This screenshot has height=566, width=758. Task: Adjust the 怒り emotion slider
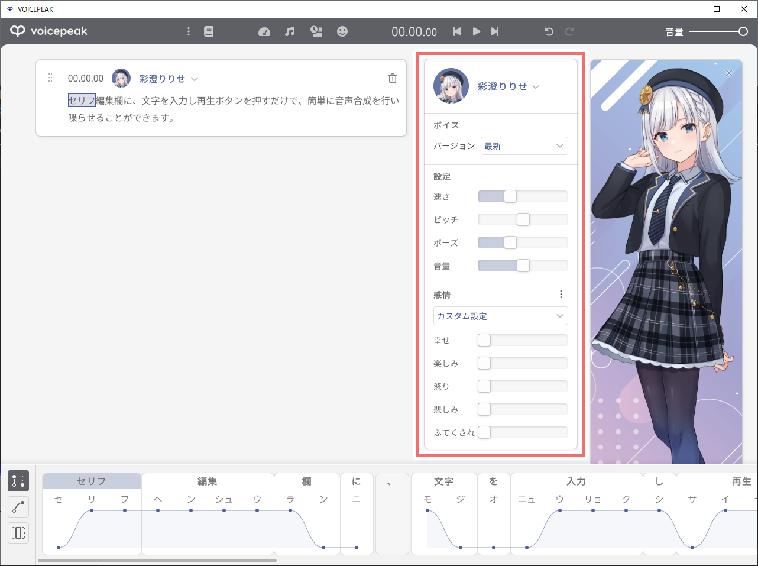point(523,386)
